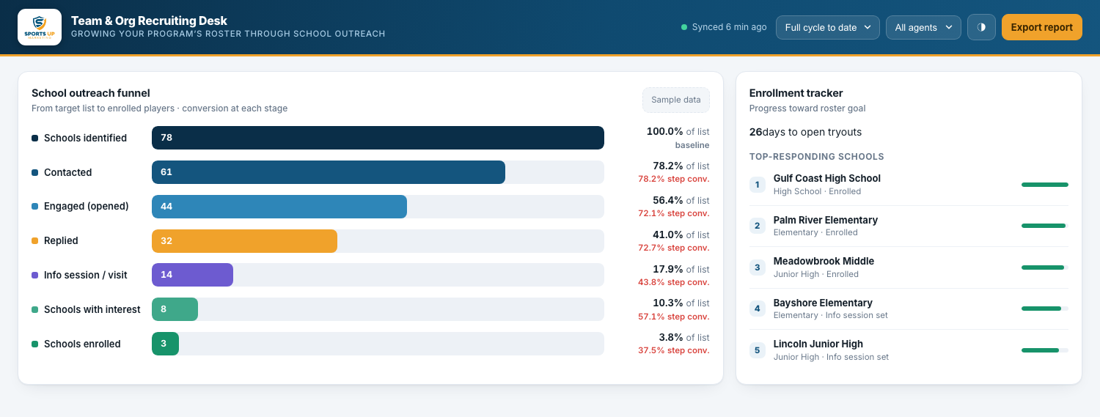Select Palm River Elementary row
The height and width of the screenshot is (417, 1100).
click(x=909, y=226)
